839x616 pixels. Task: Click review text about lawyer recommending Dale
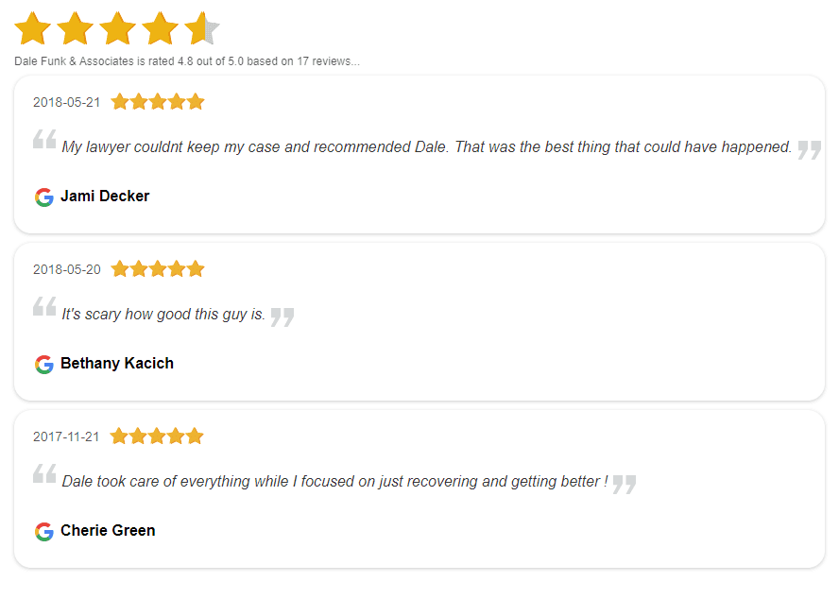click(426, 147)
